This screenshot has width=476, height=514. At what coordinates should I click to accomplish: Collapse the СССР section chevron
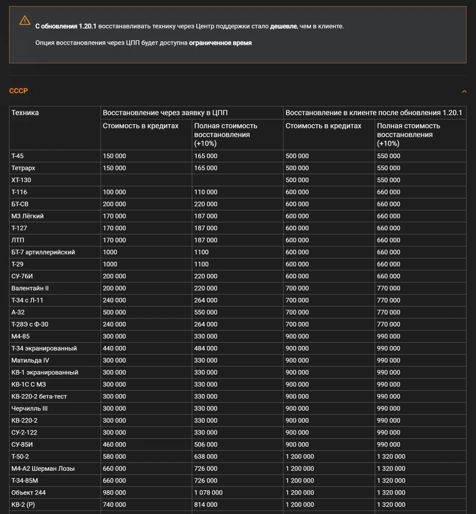pos(464,91)
